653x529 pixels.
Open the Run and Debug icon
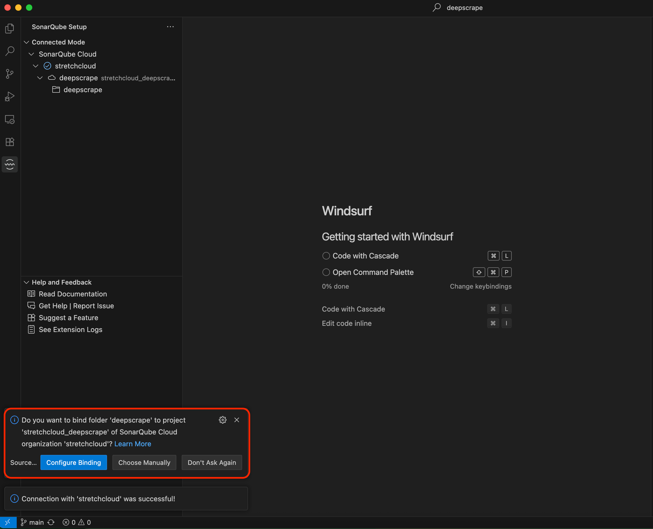click(10, 96)
